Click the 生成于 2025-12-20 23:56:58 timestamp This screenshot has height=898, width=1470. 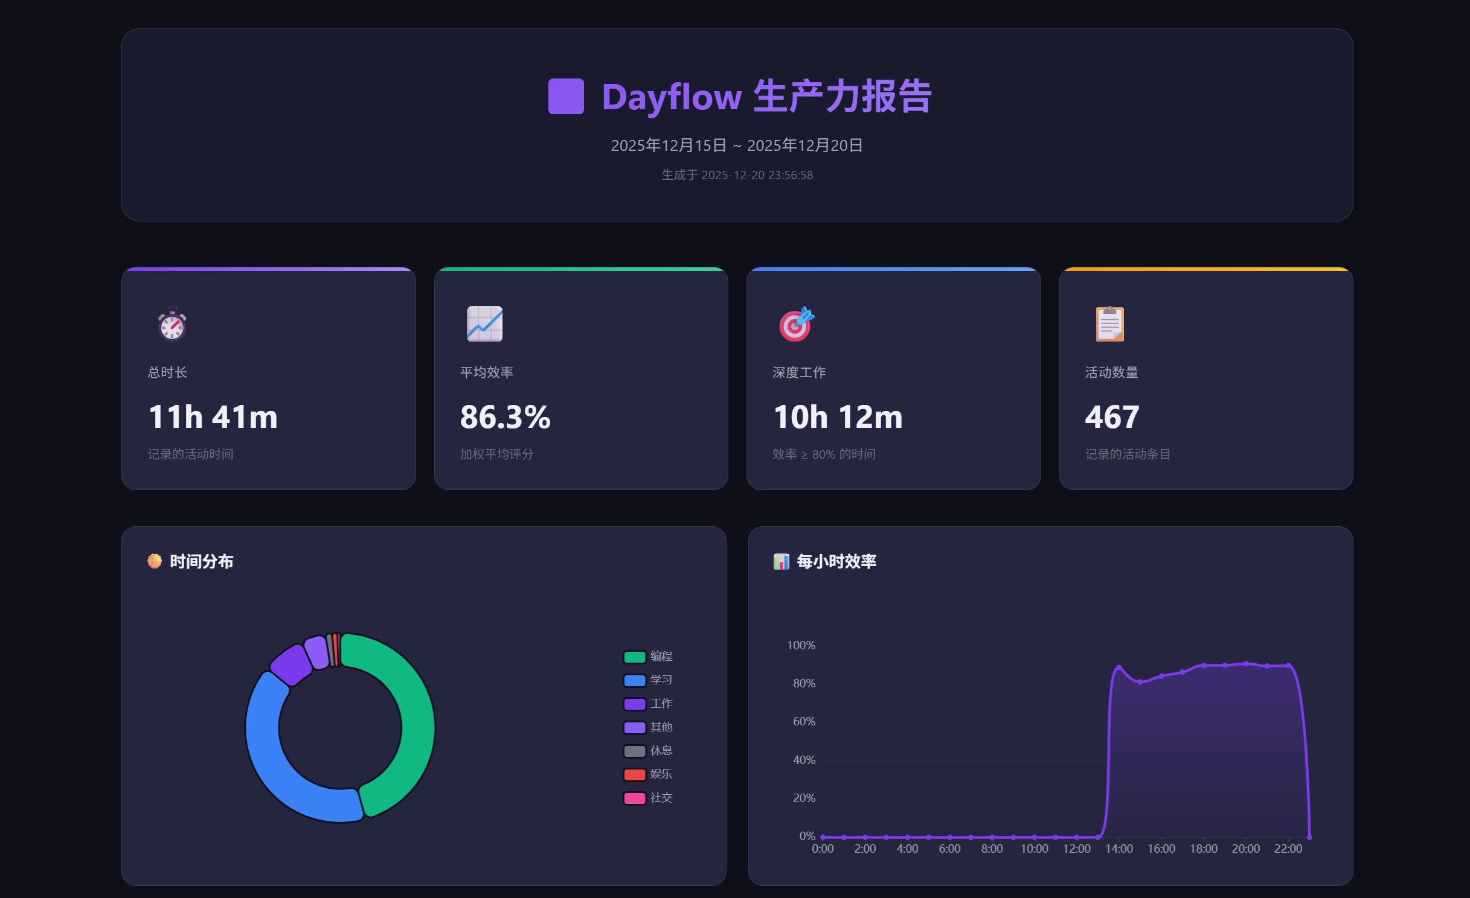click(737, 175)
